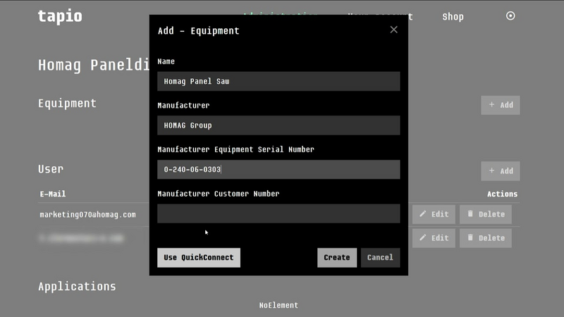
Task: Click the Manufacturer input field
Action: [278, 125]
